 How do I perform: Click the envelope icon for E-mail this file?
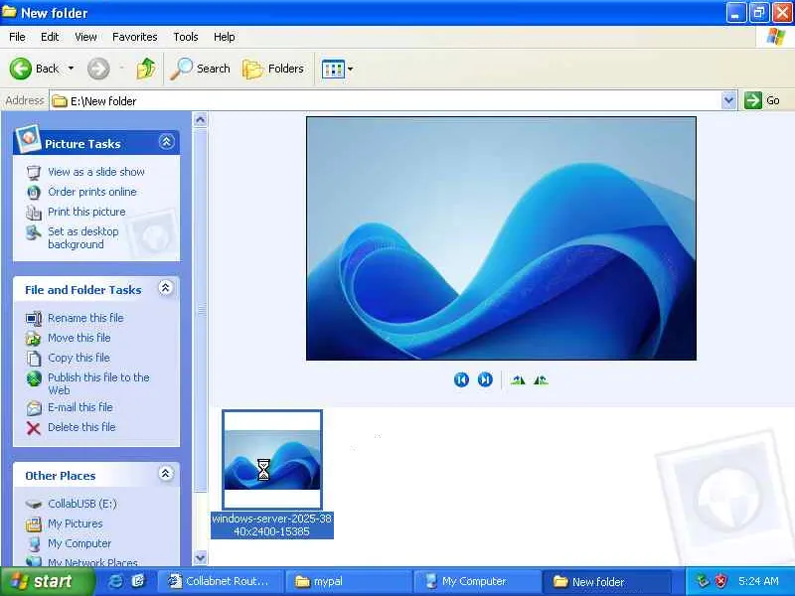tap(34, 407)
